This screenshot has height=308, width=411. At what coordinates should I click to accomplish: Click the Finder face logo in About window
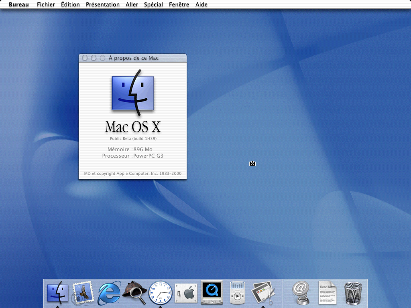(133, 93)
